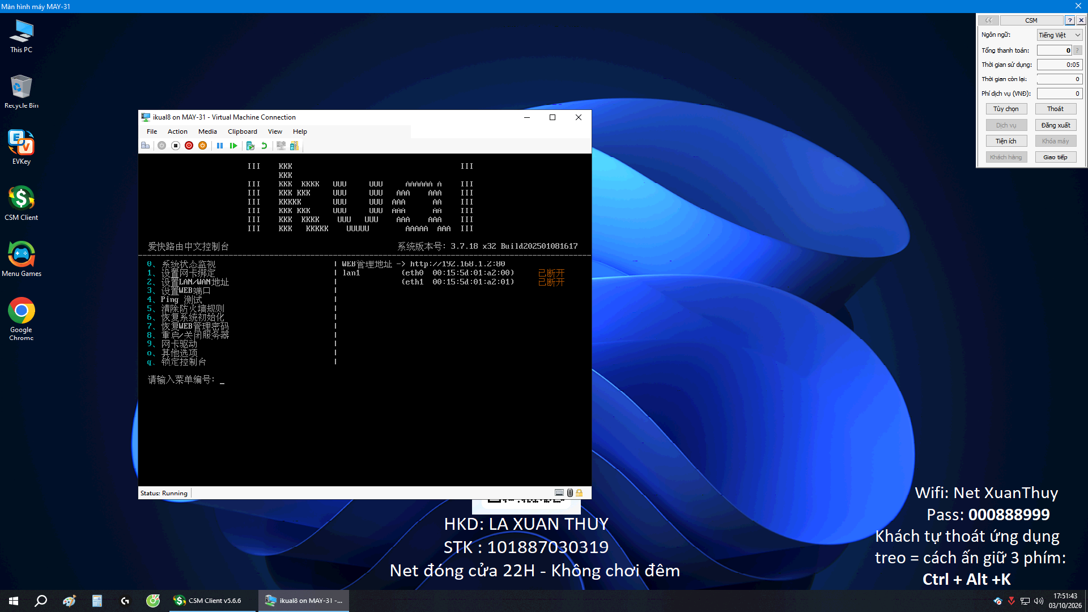Open the File menu in VM Connection
The width and height of the screenshot is (1088, 612).
[152, 131]
